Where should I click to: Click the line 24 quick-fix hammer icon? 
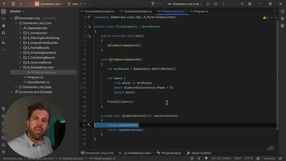[89, 125]
